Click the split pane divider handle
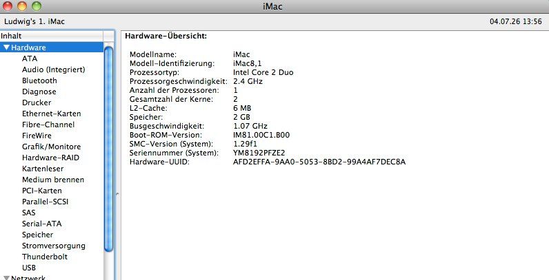Screen dimensions: 549x280 (x=117, y=194)
